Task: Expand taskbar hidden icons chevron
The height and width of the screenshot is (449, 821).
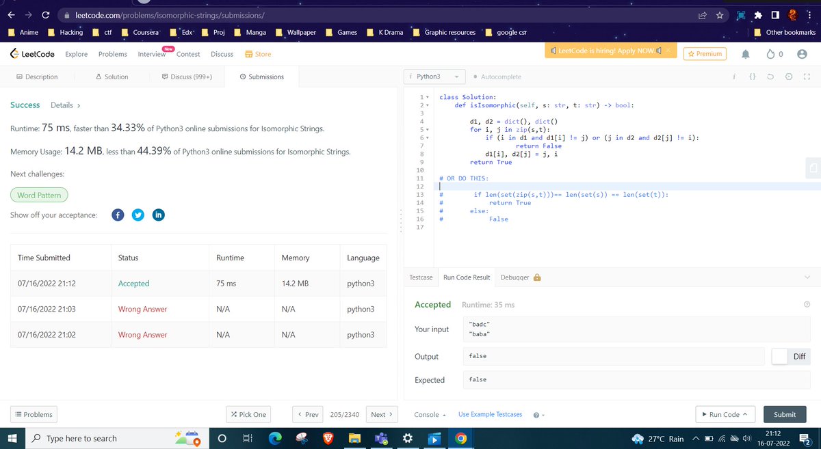Action: pyautogui.click(x=695, y=438)
